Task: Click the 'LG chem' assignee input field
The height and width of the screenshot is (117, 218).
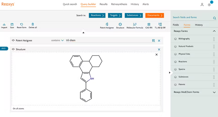Action: tap(109, 40)
